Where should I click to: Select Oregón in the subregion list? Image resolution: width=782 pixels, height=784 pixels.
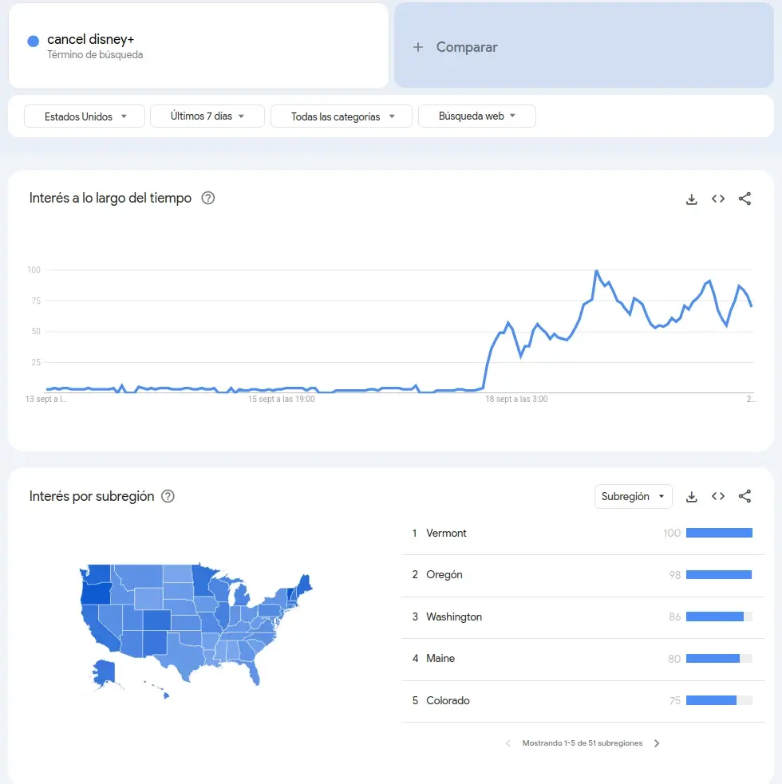[x=444, y=575]
